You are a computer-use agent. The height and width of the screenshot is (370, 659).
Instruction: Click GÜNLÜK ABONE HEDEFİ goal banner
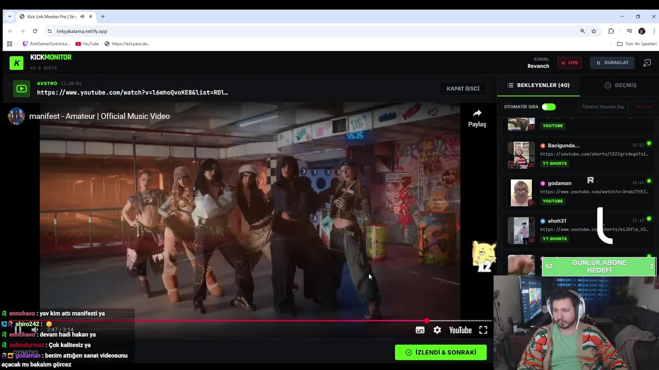pyautogui.click(x=599, y=266)
